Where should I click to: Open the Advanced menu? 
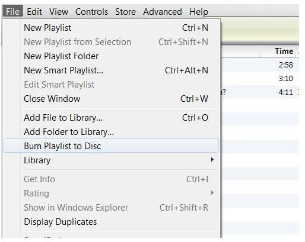click(163, 11)
